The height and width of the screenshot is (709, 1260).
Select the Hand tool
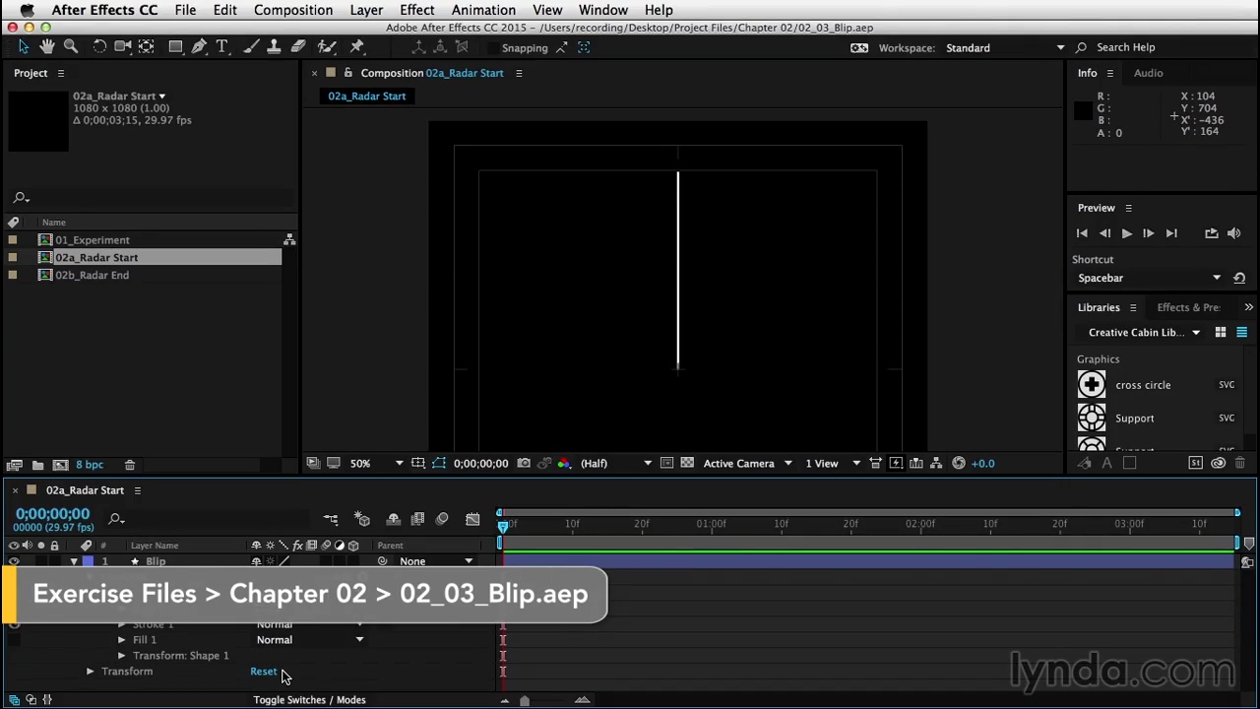pyautogui.click(x=47, y=47)
